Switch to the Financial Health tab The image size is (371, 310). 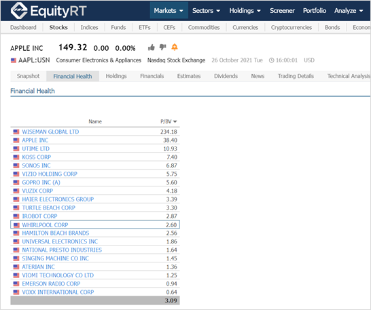coord(73,77)
